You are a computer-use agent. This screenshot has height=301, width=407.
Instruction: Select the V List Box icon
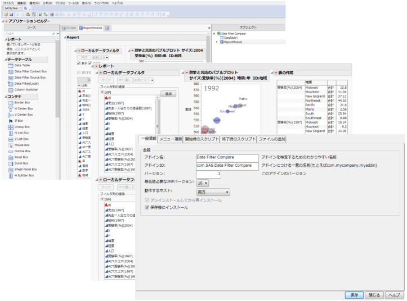[x=11, y=139]
